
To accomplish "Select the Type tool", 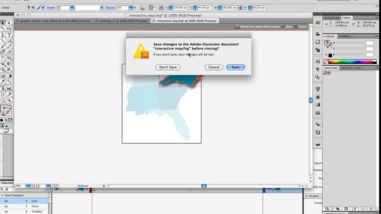I will click(10, 34).
